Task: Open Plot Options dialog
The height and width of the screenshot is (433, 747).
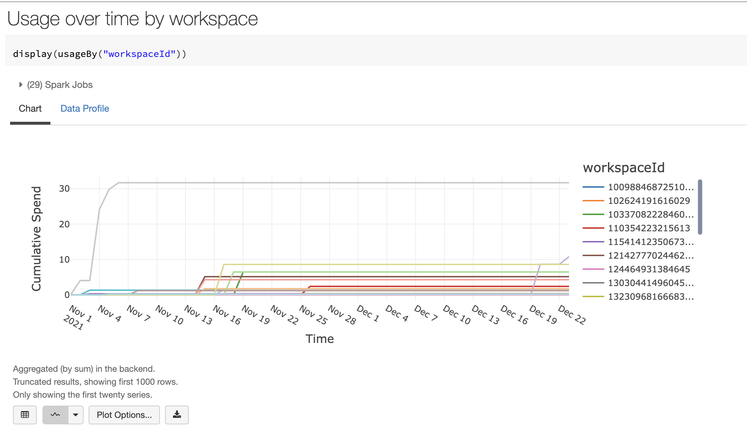Action: coord(124,415)
